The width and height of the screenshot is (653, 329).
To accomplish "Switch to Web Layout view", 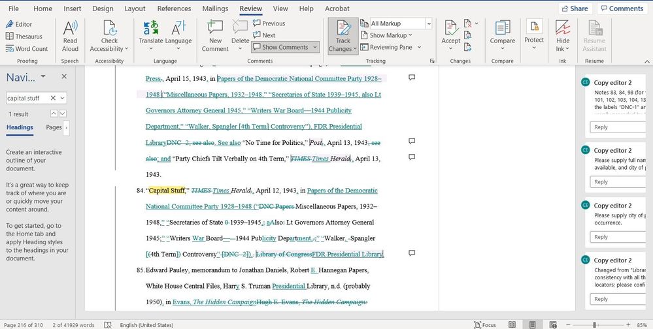I will 553,325.
